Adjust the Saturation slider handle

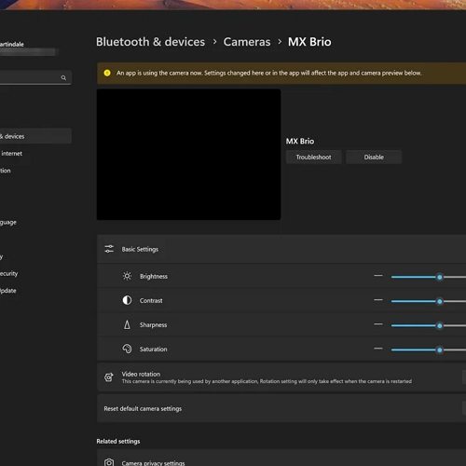(440, 349)
